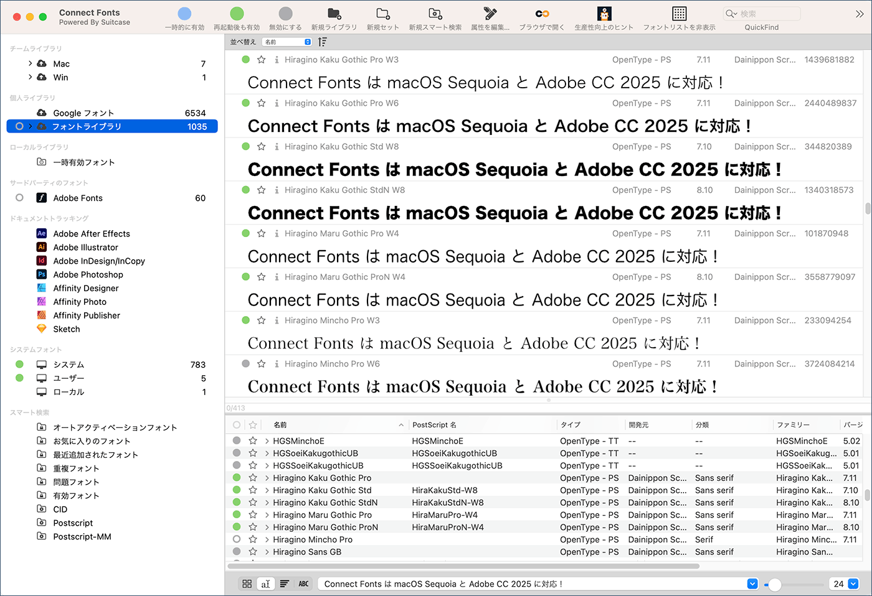Click the Sketch diamond icon in the sidebar
872x596 pixels.
point(42,329)
